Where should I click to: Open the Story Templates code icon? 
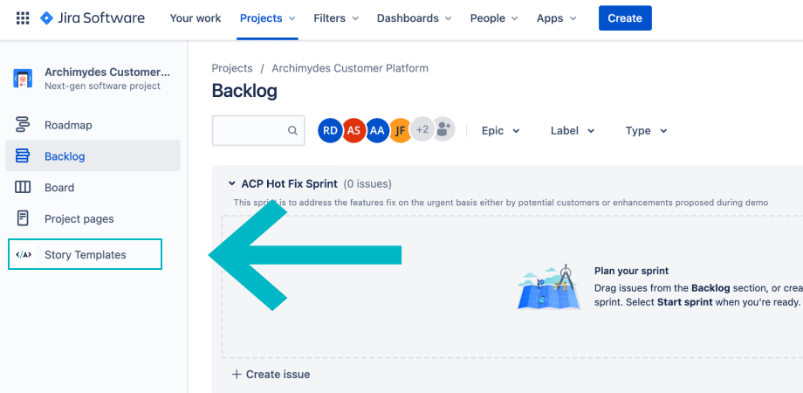coord(24,255)
